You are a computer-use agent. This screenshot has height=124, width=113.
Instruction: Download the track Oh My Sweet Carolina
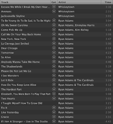54,25
